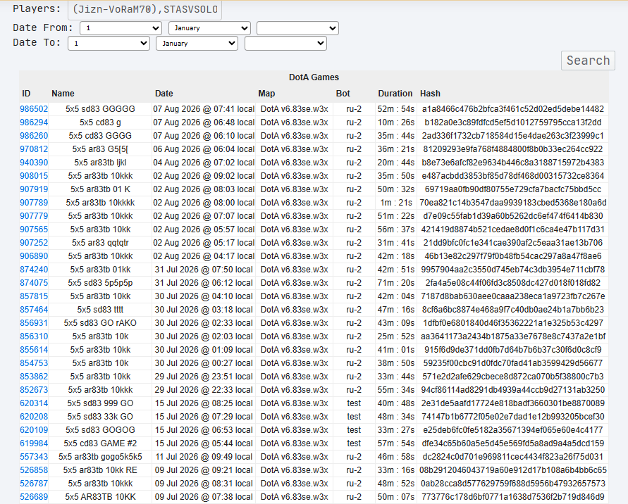Click the Name column header
Viewport: 628px width, 504px height.
pos(63,94)
